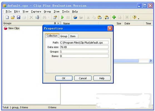This screenshot has width=155, height=111.
Task: Click the Pause capture toolbar icon
Action: pyautogui.click(x=68, y=17)
